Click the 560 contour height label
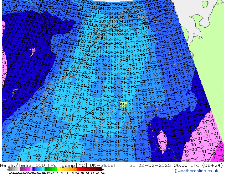226x174 pixels. [x=123, y=105]
